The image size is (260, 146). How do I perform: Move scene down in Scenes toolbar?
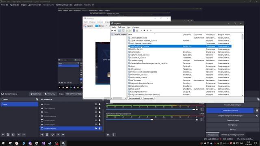(x=24, y=135)
